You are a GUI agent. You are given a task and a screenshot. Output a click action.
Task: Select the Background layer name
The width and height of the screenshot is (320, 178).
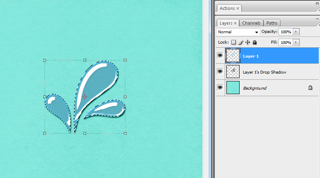coord(255,88)
